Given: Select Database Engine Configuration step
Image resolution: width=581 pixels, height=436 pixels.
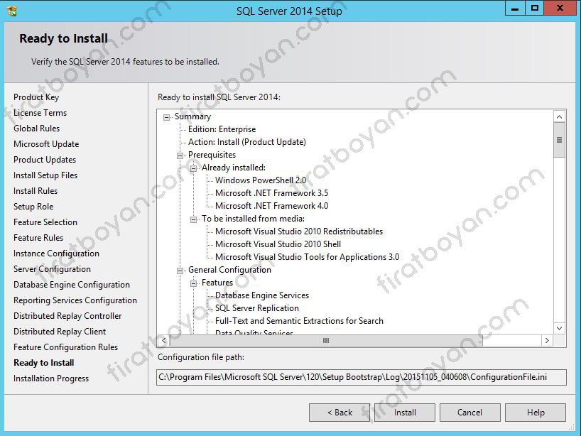Looking at the screenshot, I should tap(72, 285).
